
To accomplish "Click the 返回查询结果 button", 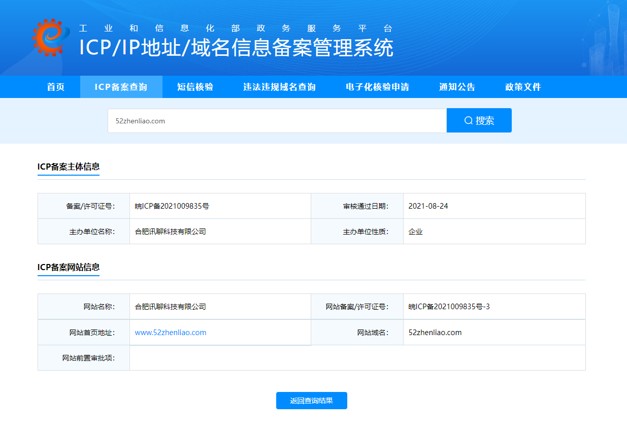I will [311, 401].
